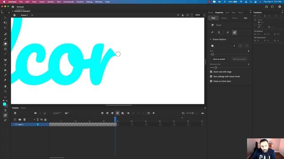Adjust the eraser Size slider
The height and width of the screenshot is (159, 284).
click(213, 54)
